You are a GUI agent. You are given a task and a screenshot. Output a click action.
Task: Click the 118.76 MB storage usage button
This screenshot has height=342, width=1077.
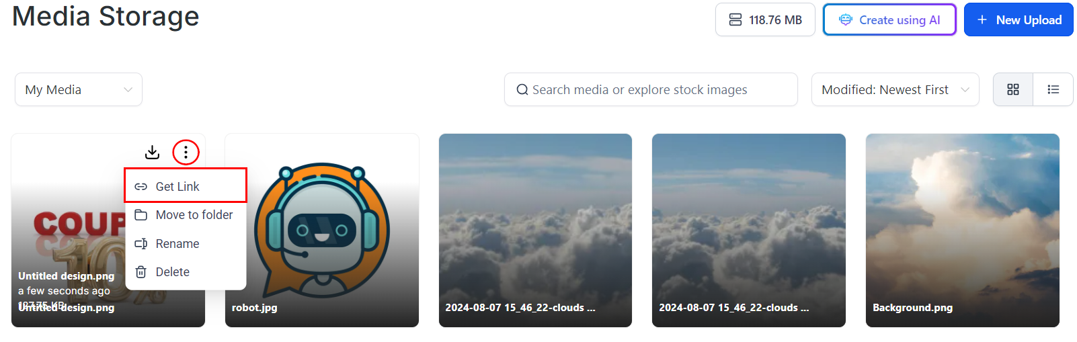point(765,20)
